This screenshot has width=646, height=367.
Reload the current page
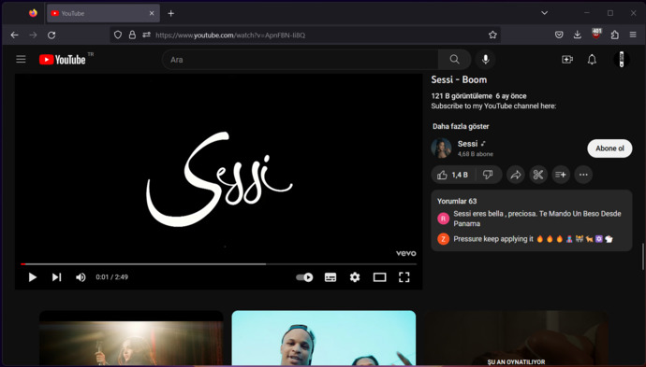[51, 35]
